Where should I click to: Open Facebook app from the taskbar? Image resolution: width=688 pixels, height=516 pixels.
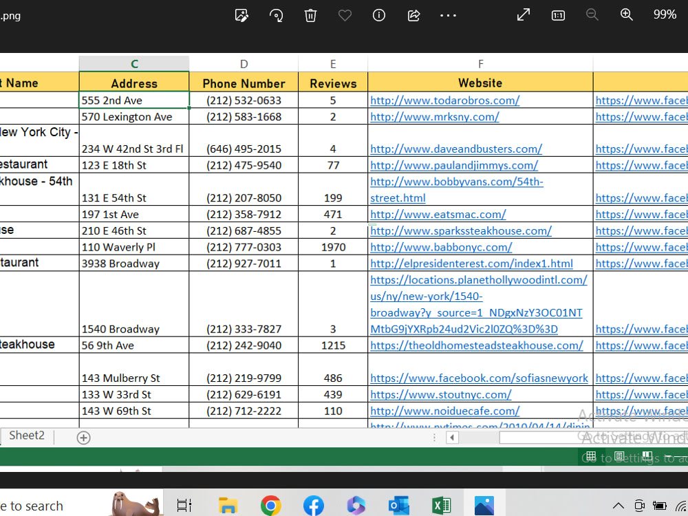[x=314, y=506]
